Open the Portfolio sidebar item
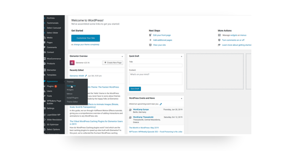The image size is (303, 151). pos(51,18)
